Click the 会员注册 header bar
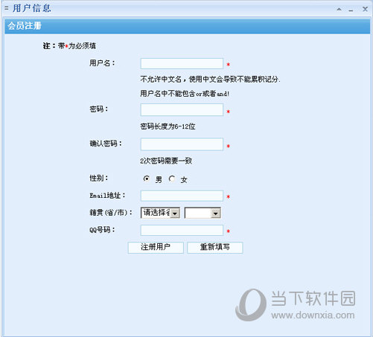373x337 pixels. tap(188, 26)
